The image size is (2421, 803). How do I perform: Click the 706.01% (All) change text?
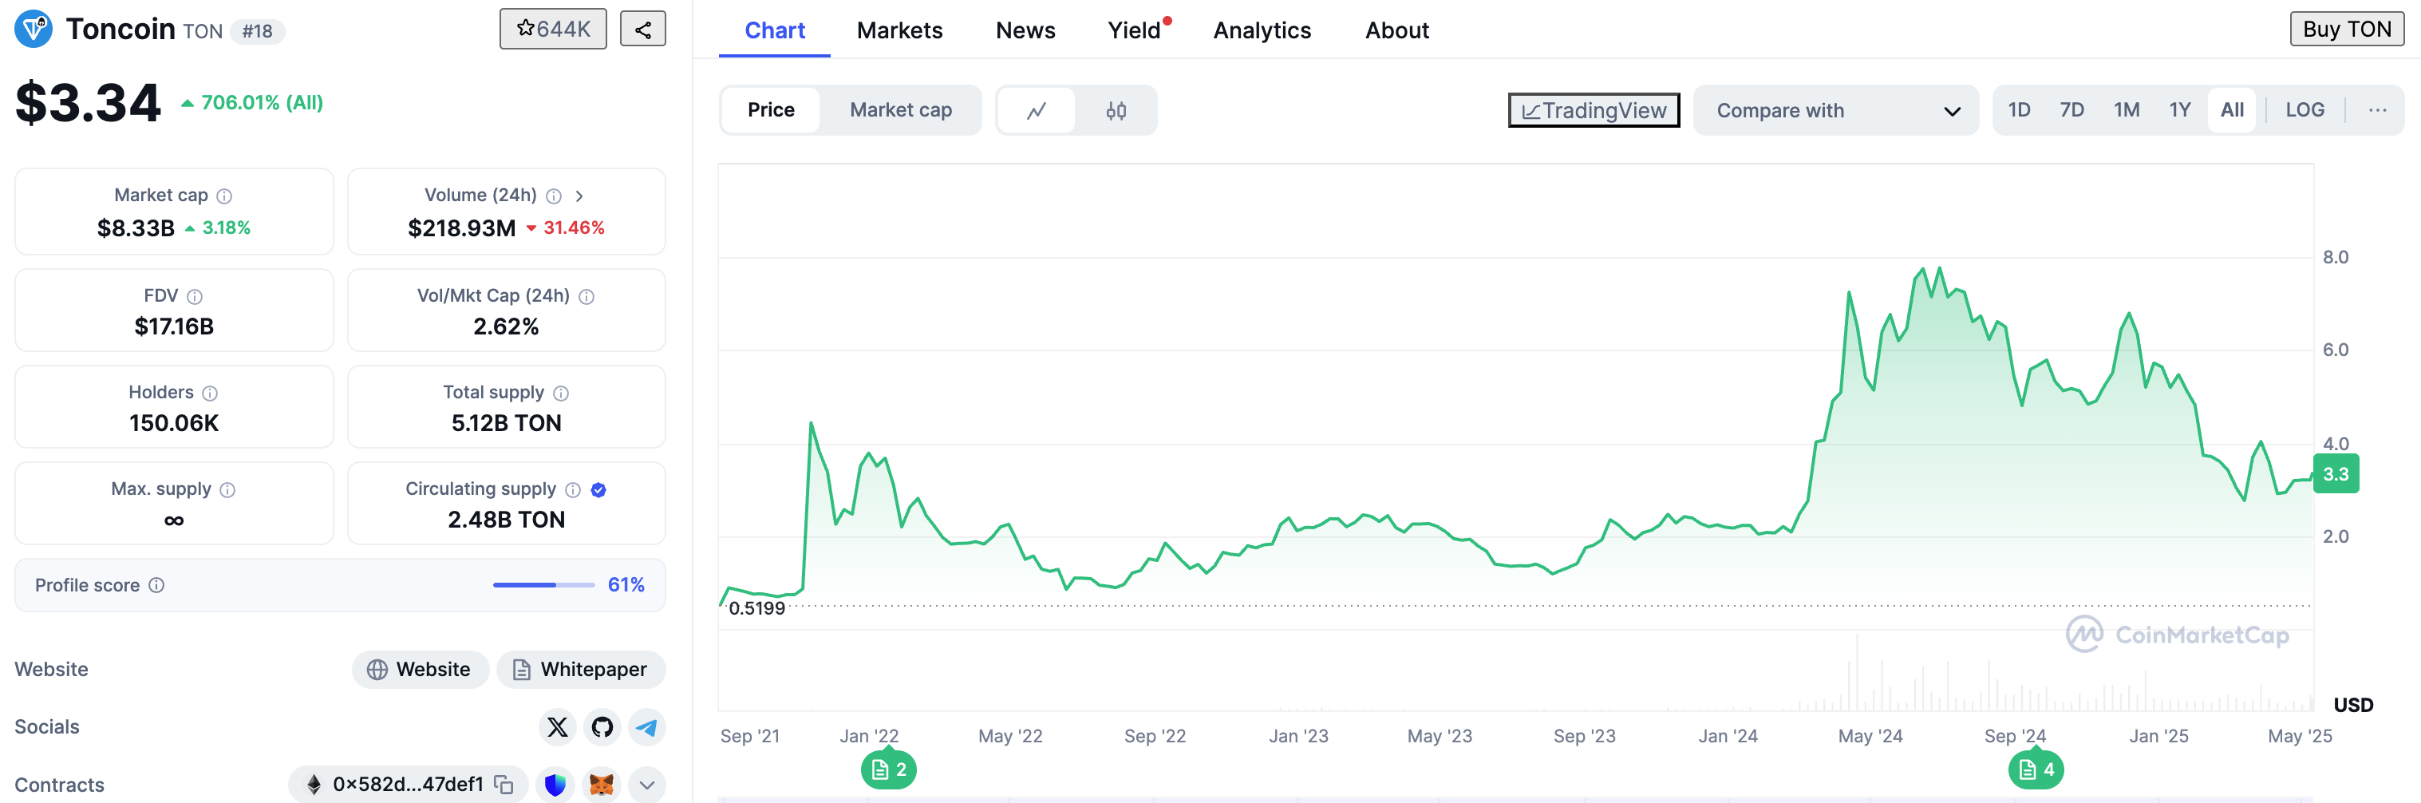click(x=252, y=102)
